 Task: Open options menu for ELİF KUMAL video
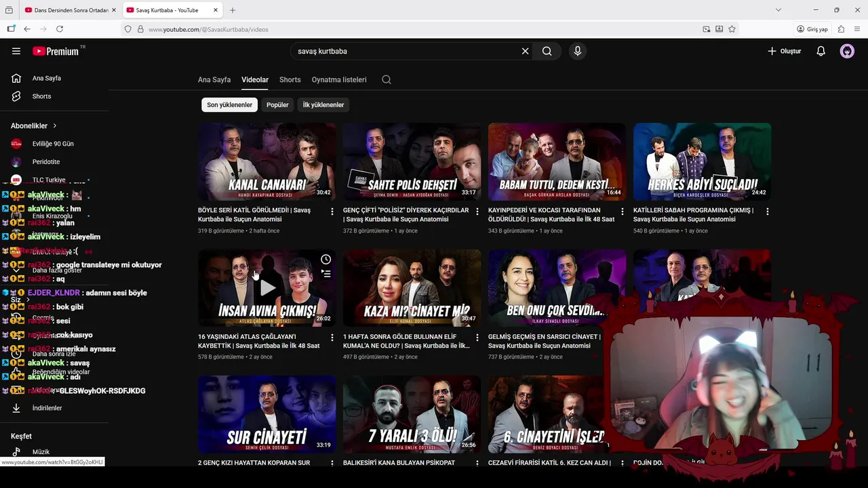[x=477, y=338]
